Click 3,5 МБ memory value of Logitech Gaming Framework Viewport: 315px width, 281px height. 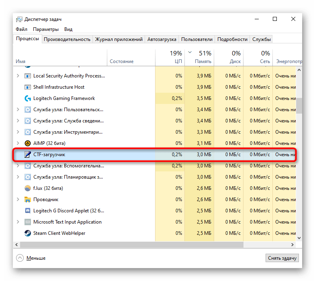click(204, 98)
